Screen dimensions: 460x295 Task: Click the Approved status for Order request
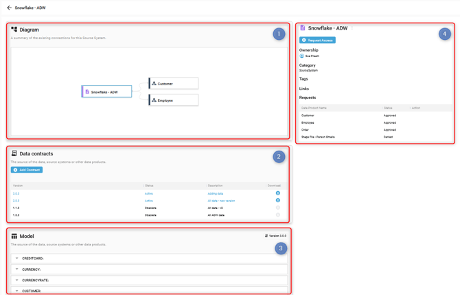pos(390,129)
